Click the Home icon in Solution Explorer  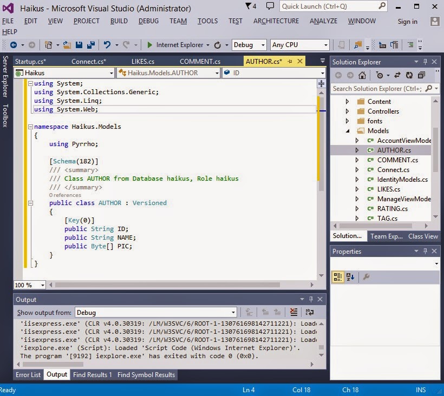click(x=362, y=75)
